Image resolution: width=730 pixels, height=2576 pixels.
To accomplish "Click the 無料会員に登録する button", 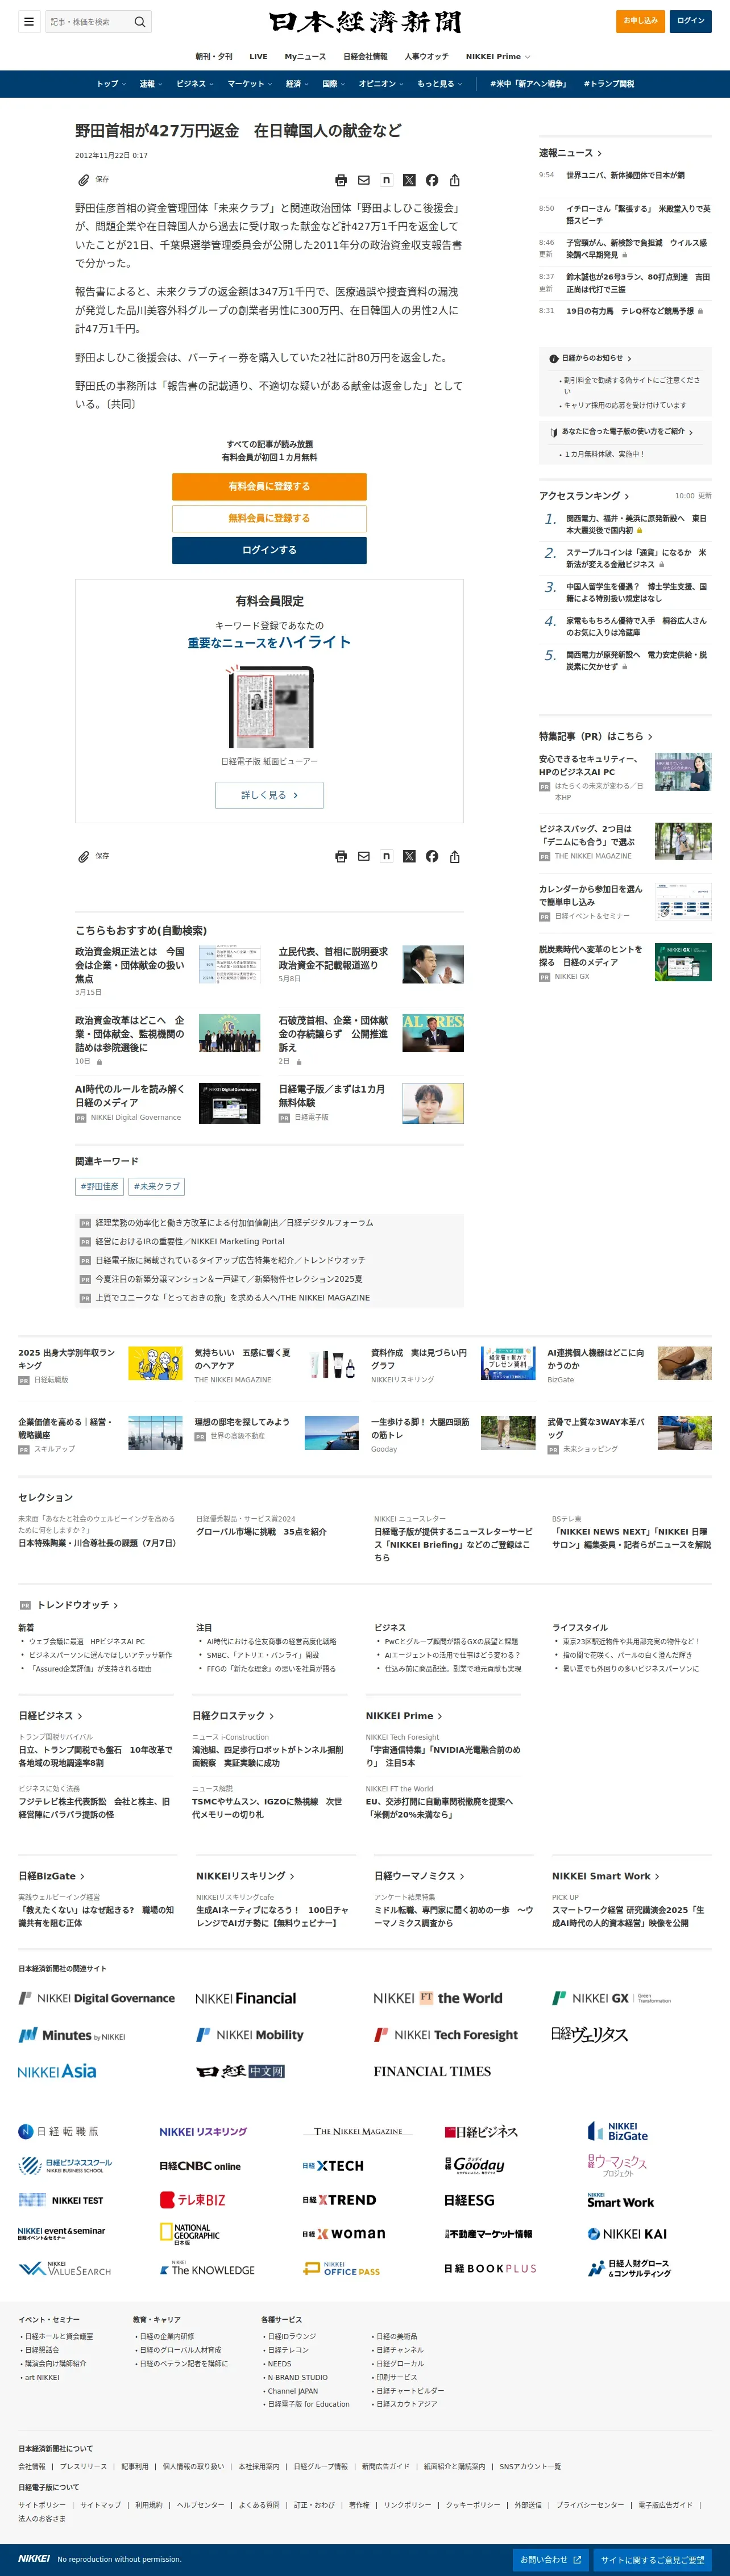I will coord(269,518).
